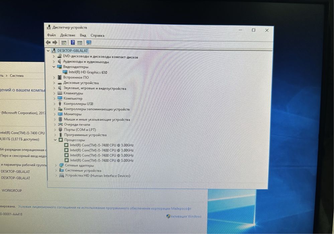Click Диспетчер устройств window title text
This screenshot has height=234, width=334.
(x=70, y=27)
